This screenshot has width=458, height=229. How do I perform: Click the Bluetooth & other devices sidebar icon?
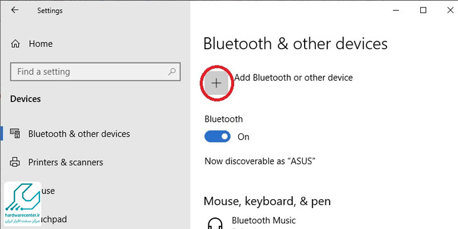coord(15,133)
